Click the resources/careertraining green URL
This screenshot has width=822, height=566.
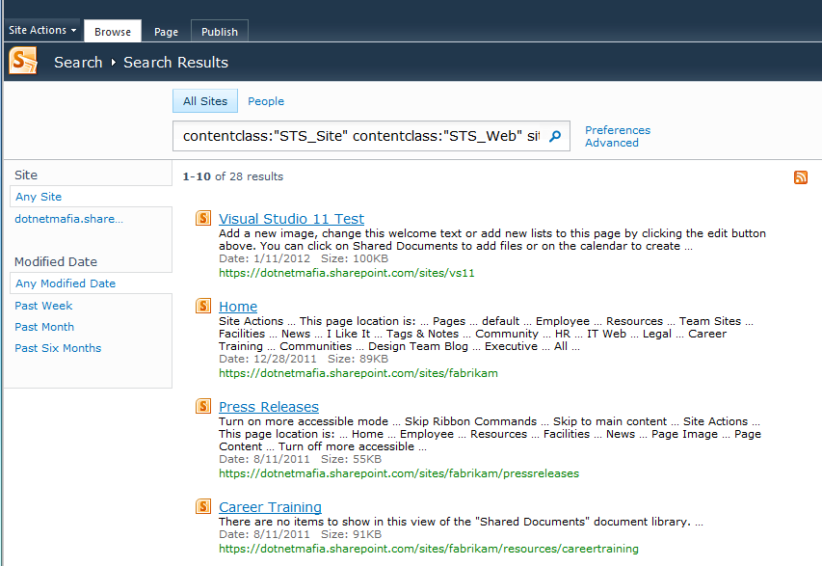[429, 549]
